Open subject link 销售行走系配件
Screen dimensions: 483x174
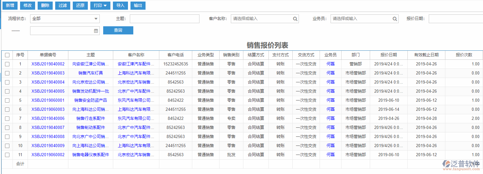point(91,119)
